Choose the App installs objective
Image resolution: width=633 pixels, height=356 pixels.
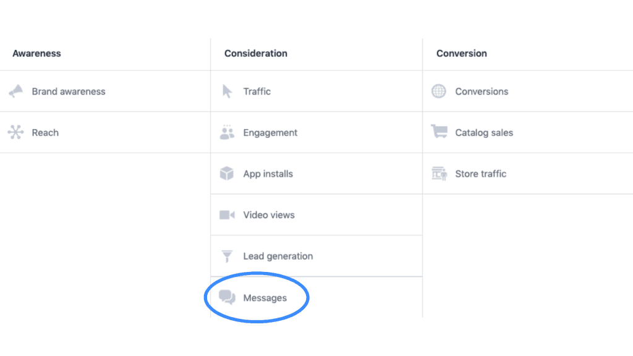316,174
